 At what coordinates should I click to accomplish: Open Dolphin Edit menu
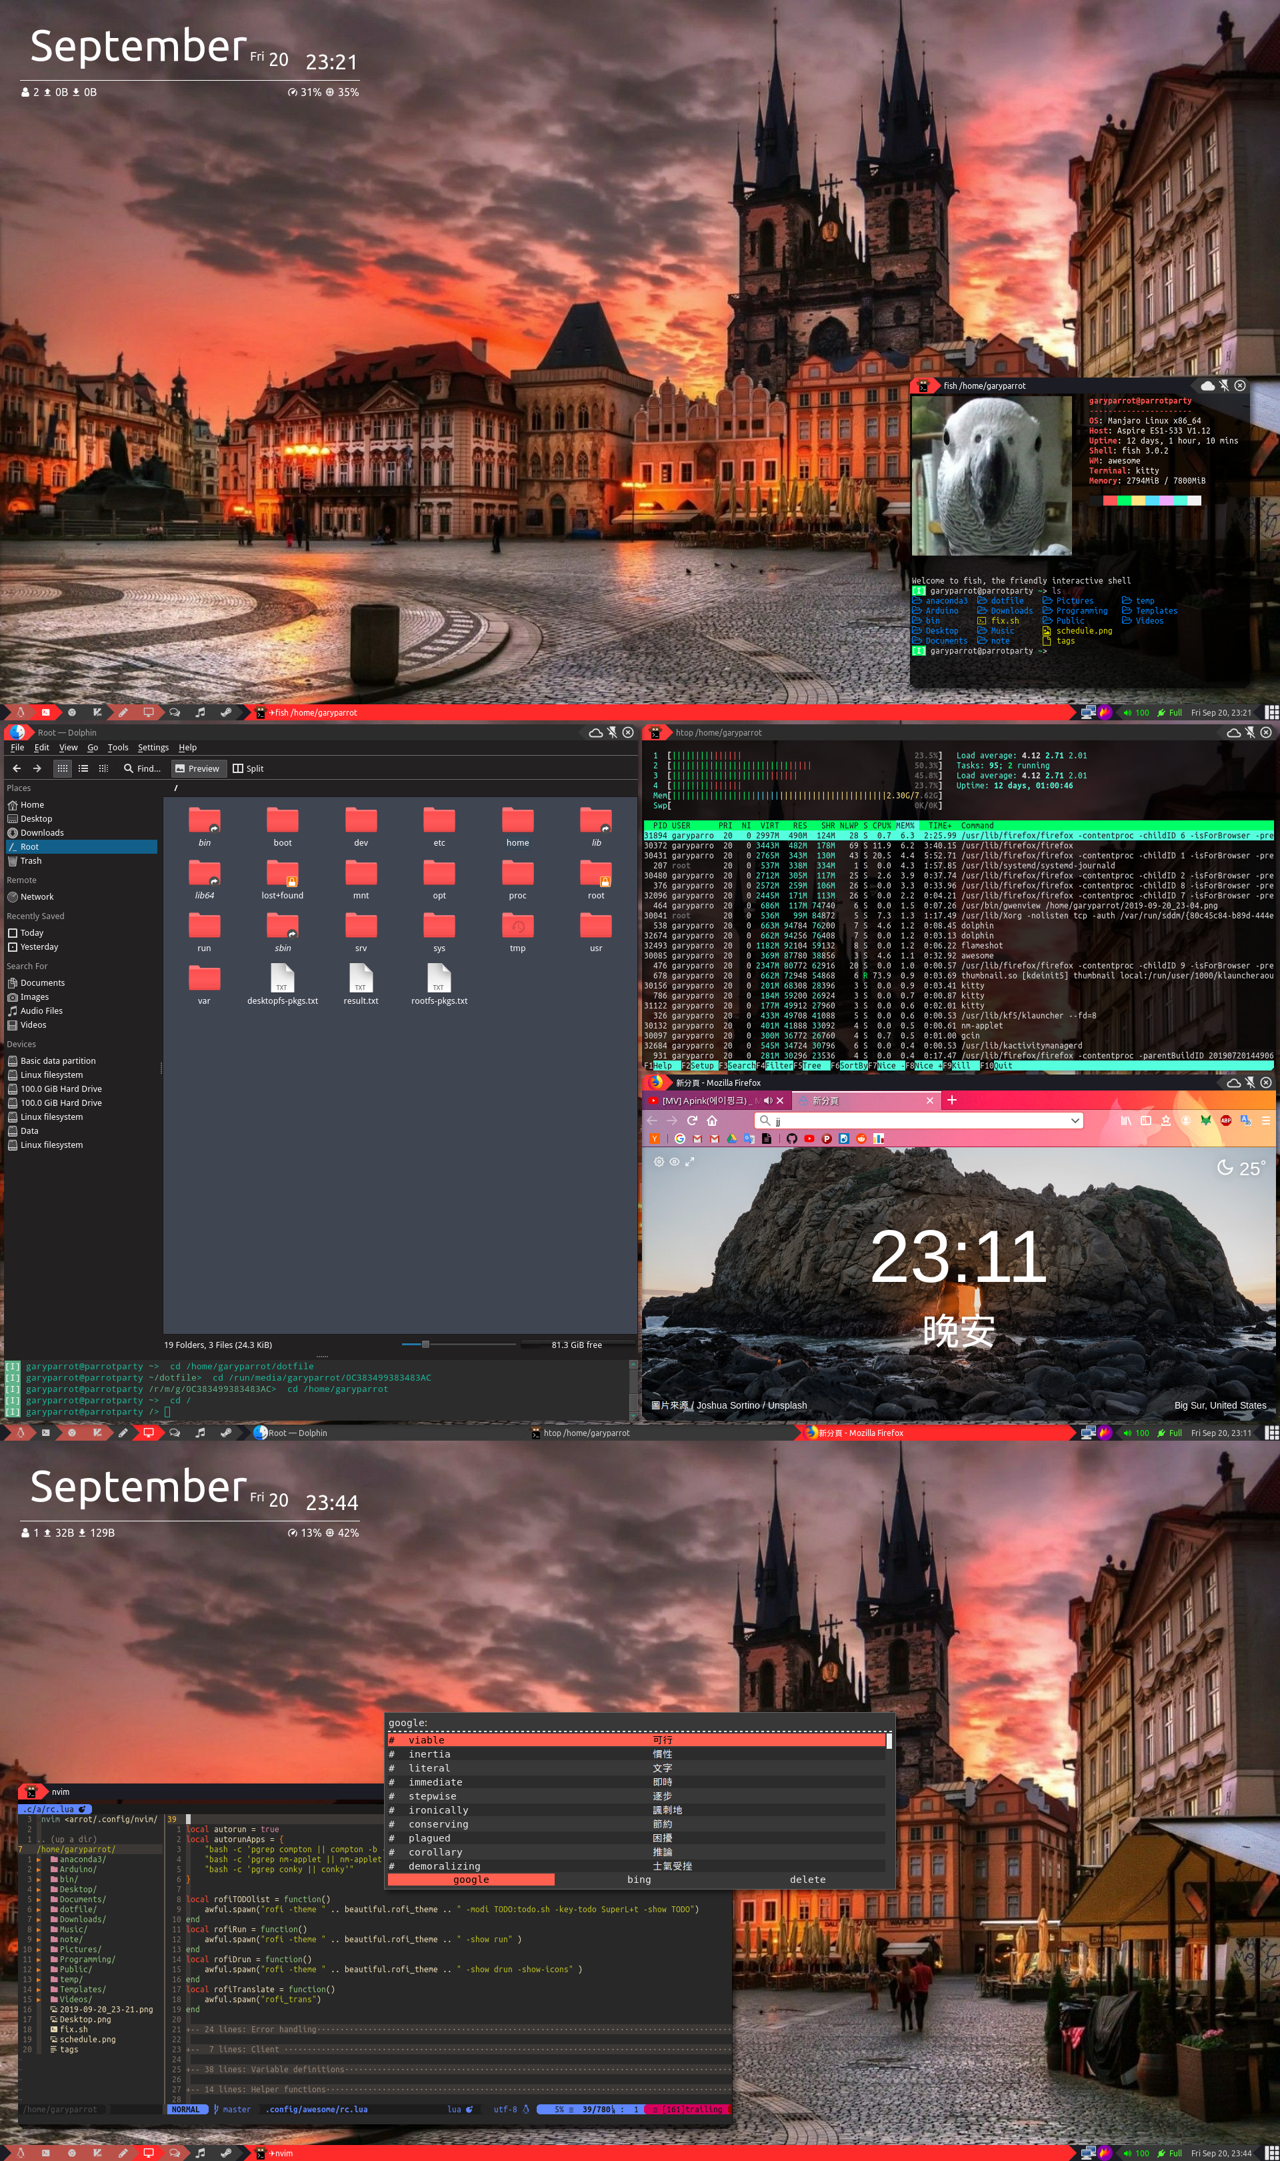[x=41, y=747]
